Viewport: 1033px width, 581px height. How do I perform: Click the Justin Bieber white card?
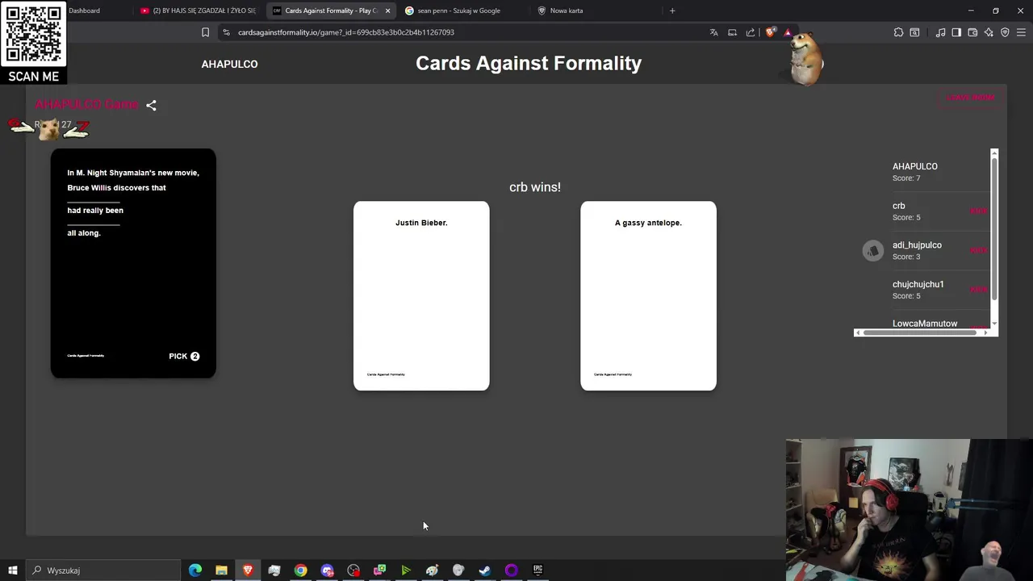pyautogui.click(x=421, y=296)
